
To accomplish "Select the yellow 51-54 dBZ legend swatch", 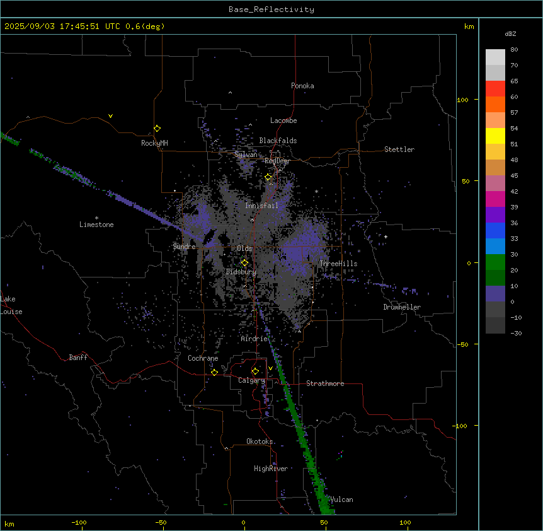I will tap(495, 136).
